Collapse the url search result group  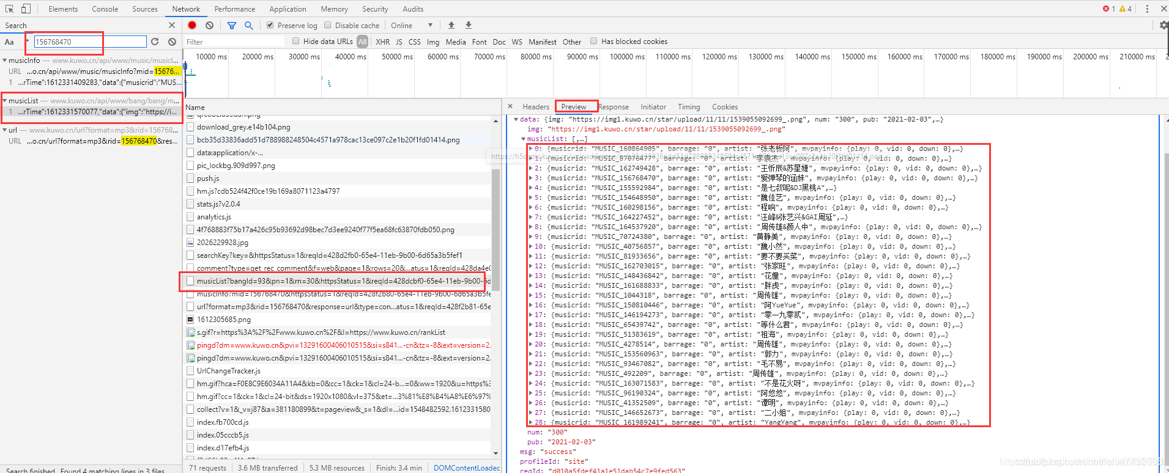5,130
